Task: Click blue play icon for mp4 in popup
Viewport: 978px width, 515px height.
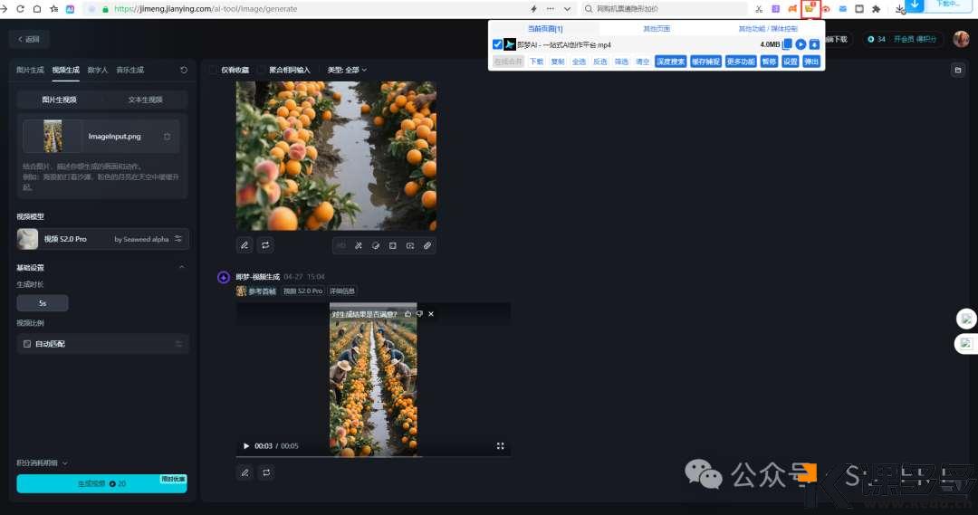Action: (801, 44)
